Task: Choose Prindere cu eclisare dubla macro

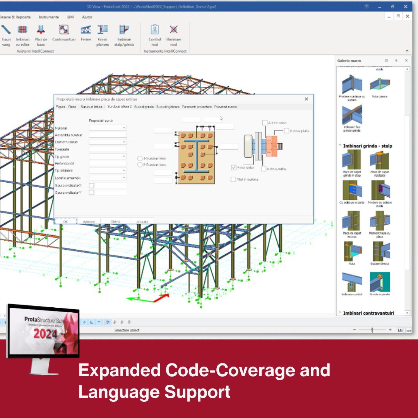Action: [380, 194]
